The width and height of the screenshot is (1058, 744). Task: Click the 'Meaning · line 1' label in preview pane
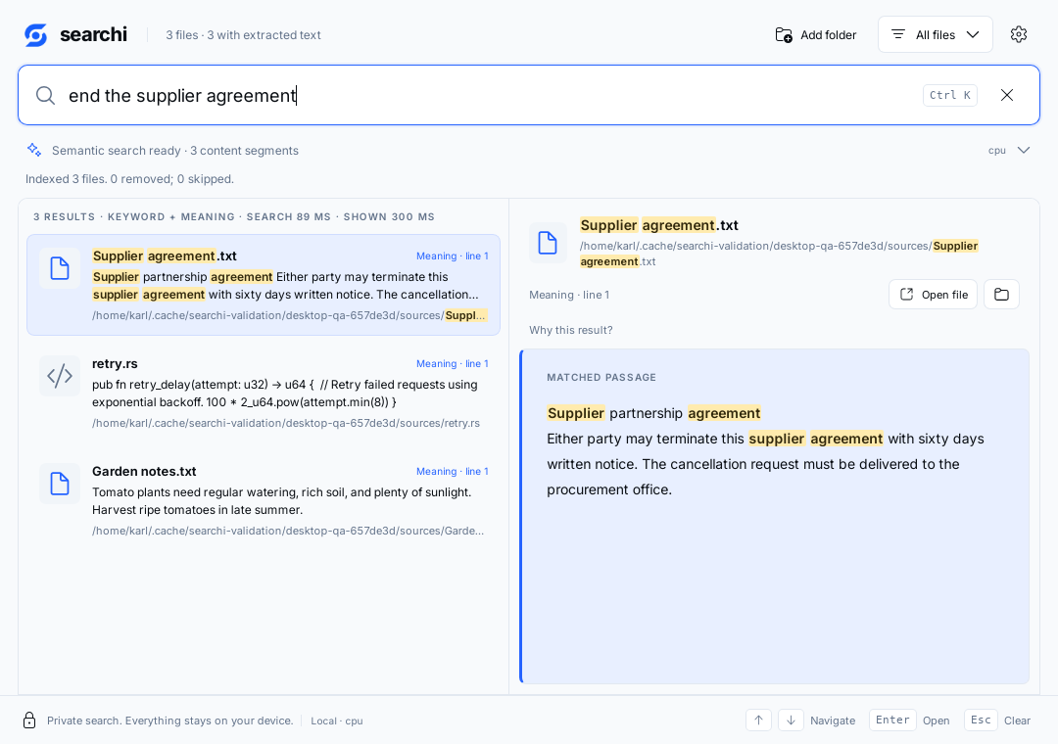(x=569, y=295)
